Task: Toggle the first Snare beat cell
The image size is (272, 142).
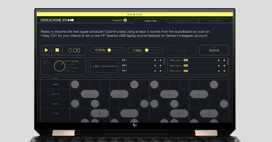Action: coord(75,104)
